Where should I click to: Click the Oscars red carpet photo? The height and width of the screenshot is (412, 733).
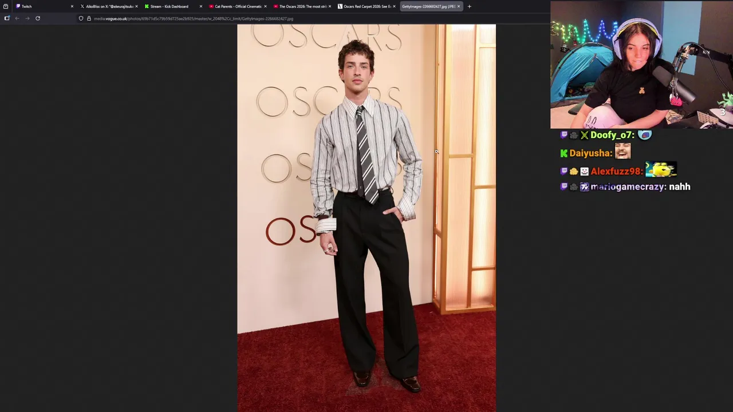[x=366, y=217]
